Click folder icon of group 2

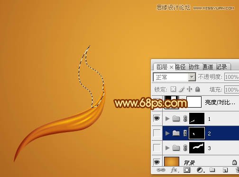(176, 133)
